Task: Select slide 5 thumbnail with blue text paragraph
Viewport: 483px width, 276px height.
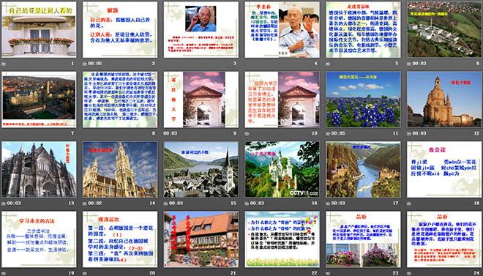Action: (364, 29)
